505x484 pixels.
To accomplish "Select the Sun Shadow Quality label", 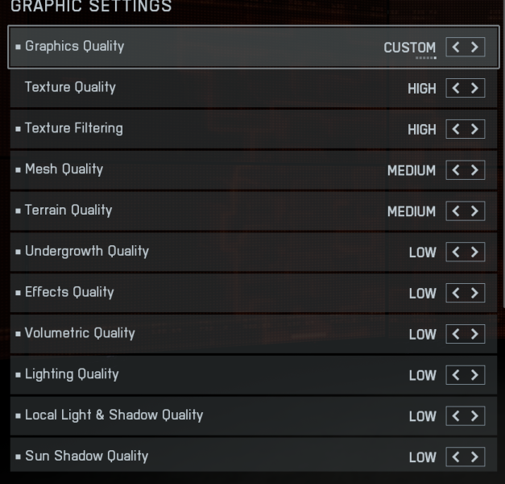I will click(x=86, y=456).
